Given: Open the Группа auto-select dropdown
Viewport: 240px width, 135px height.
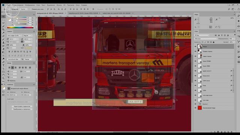Looking at the screenshot, I should pos(24,9).
